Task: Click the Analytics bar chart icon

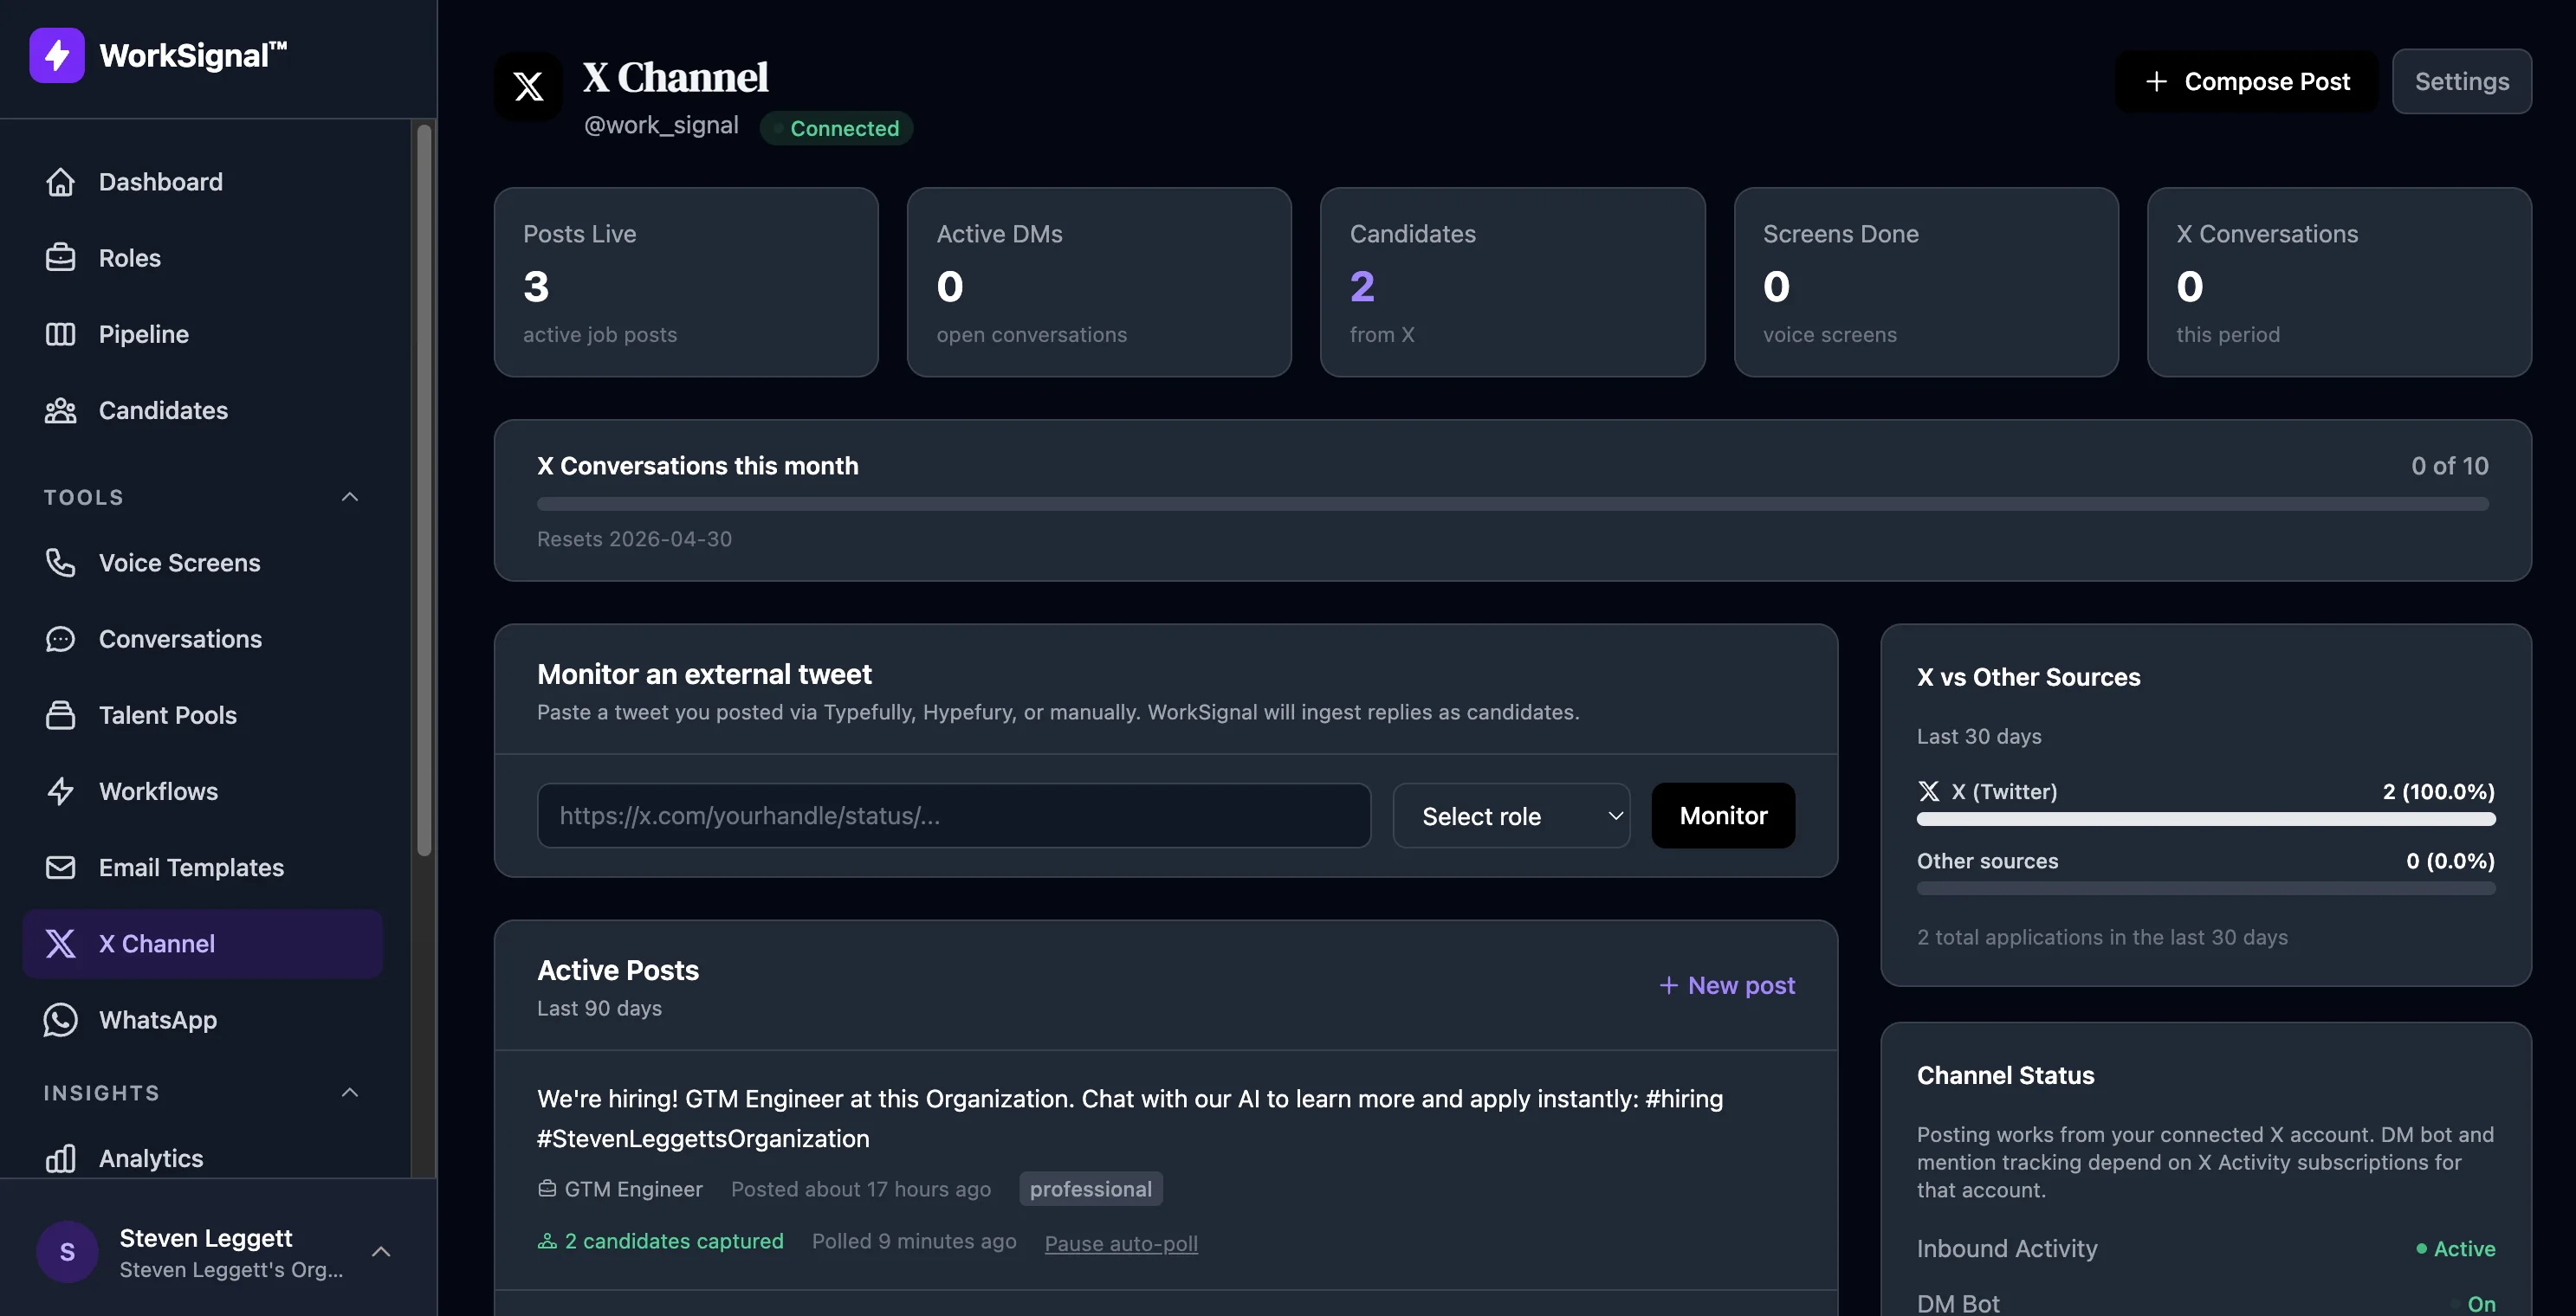Action: 60,1158
